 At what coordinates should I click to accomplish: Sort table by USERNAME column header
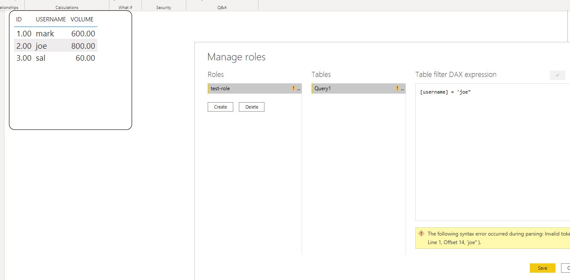[51, 19]
